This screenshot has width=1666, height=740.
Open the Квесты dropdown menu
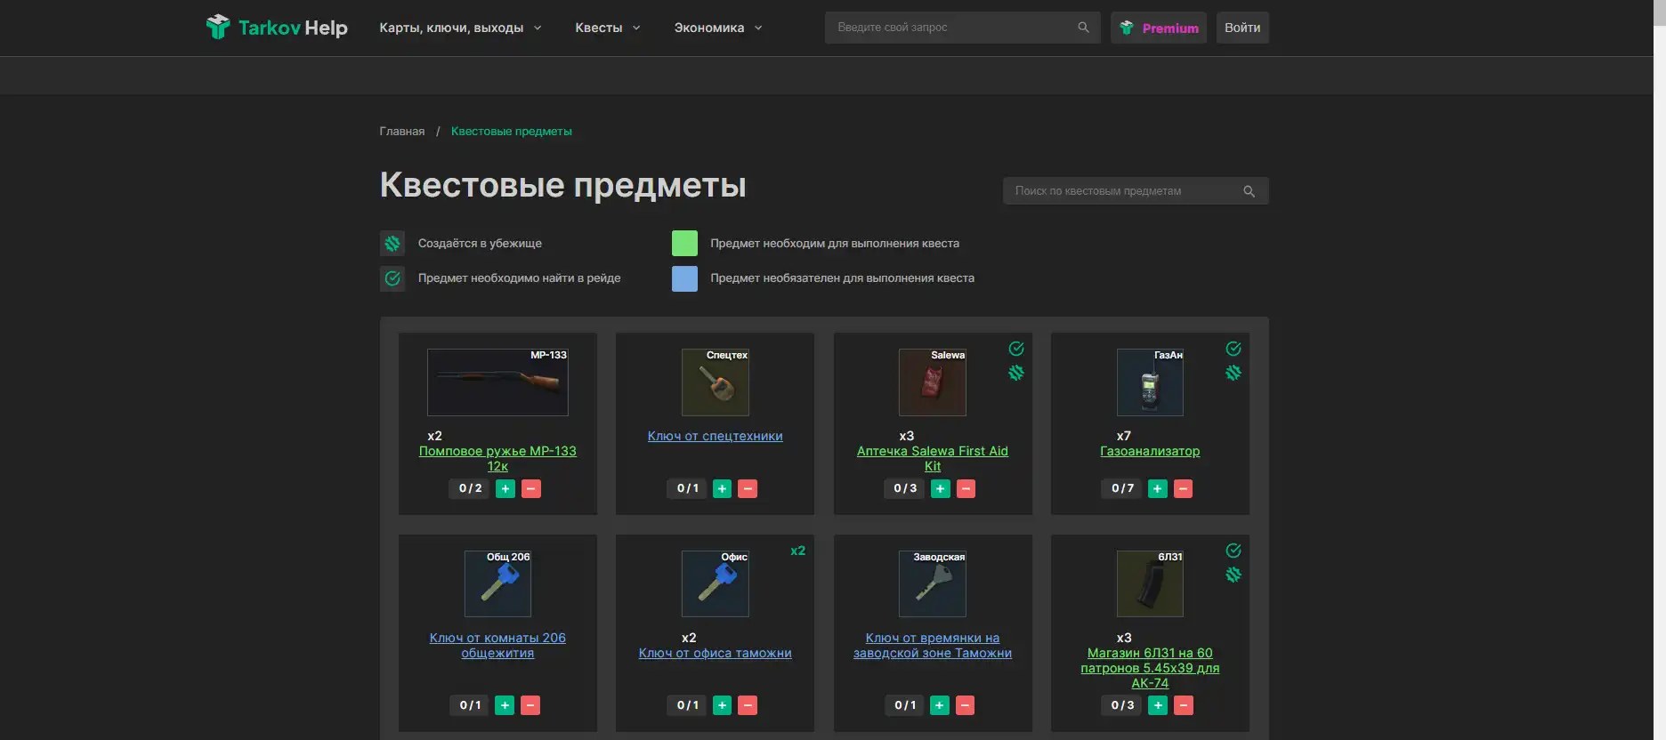(608, 28)
